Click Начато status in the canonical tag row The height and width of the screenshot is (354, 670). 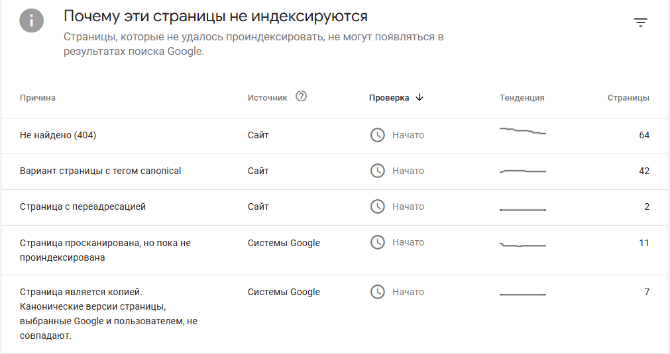[408, 171]
